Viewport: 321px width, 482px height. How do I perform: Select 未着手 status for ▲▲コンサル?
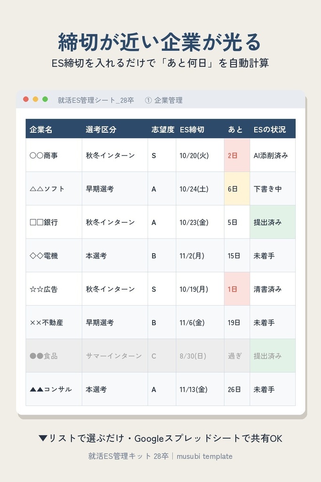tap(273, 389)
